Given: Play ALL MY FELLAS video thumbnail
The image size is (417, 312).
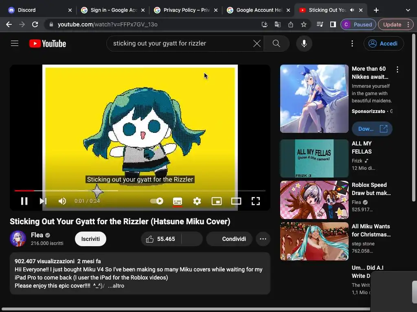Looking at the screenshot, I should click(314, 158).
